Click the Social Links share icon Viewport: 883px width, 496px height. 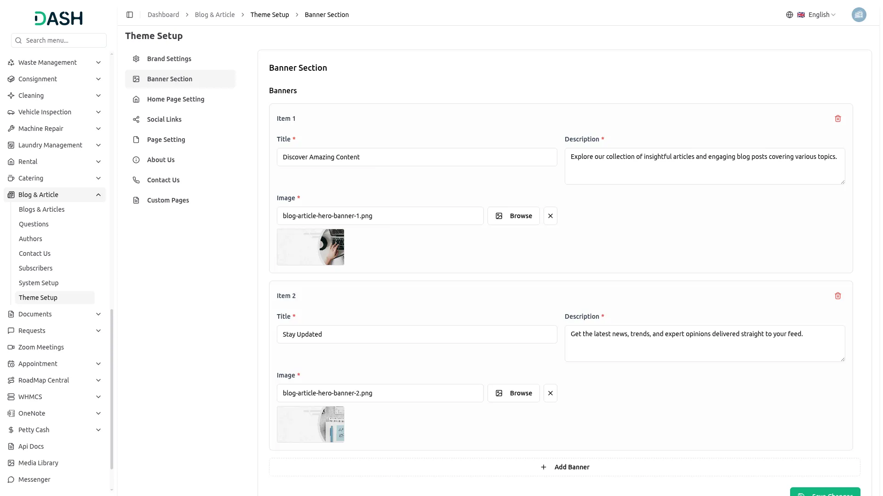(x=136, y=119)
